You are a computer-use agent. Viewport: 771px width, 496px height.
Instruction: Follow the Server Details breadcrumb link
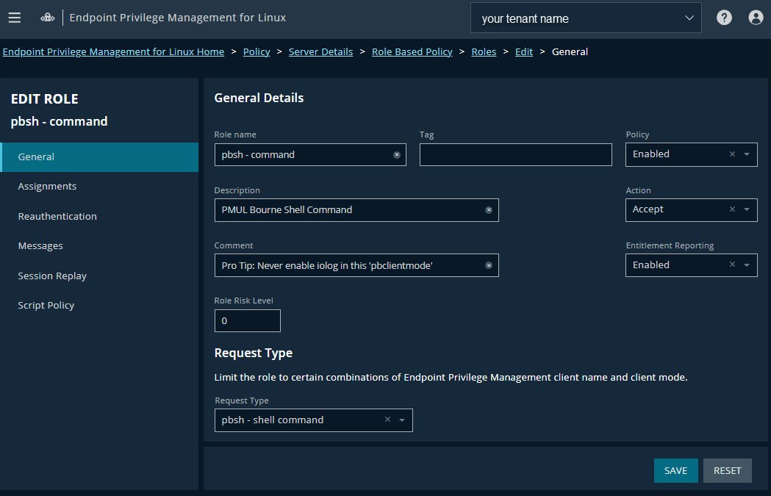click(x=320, y=51)
